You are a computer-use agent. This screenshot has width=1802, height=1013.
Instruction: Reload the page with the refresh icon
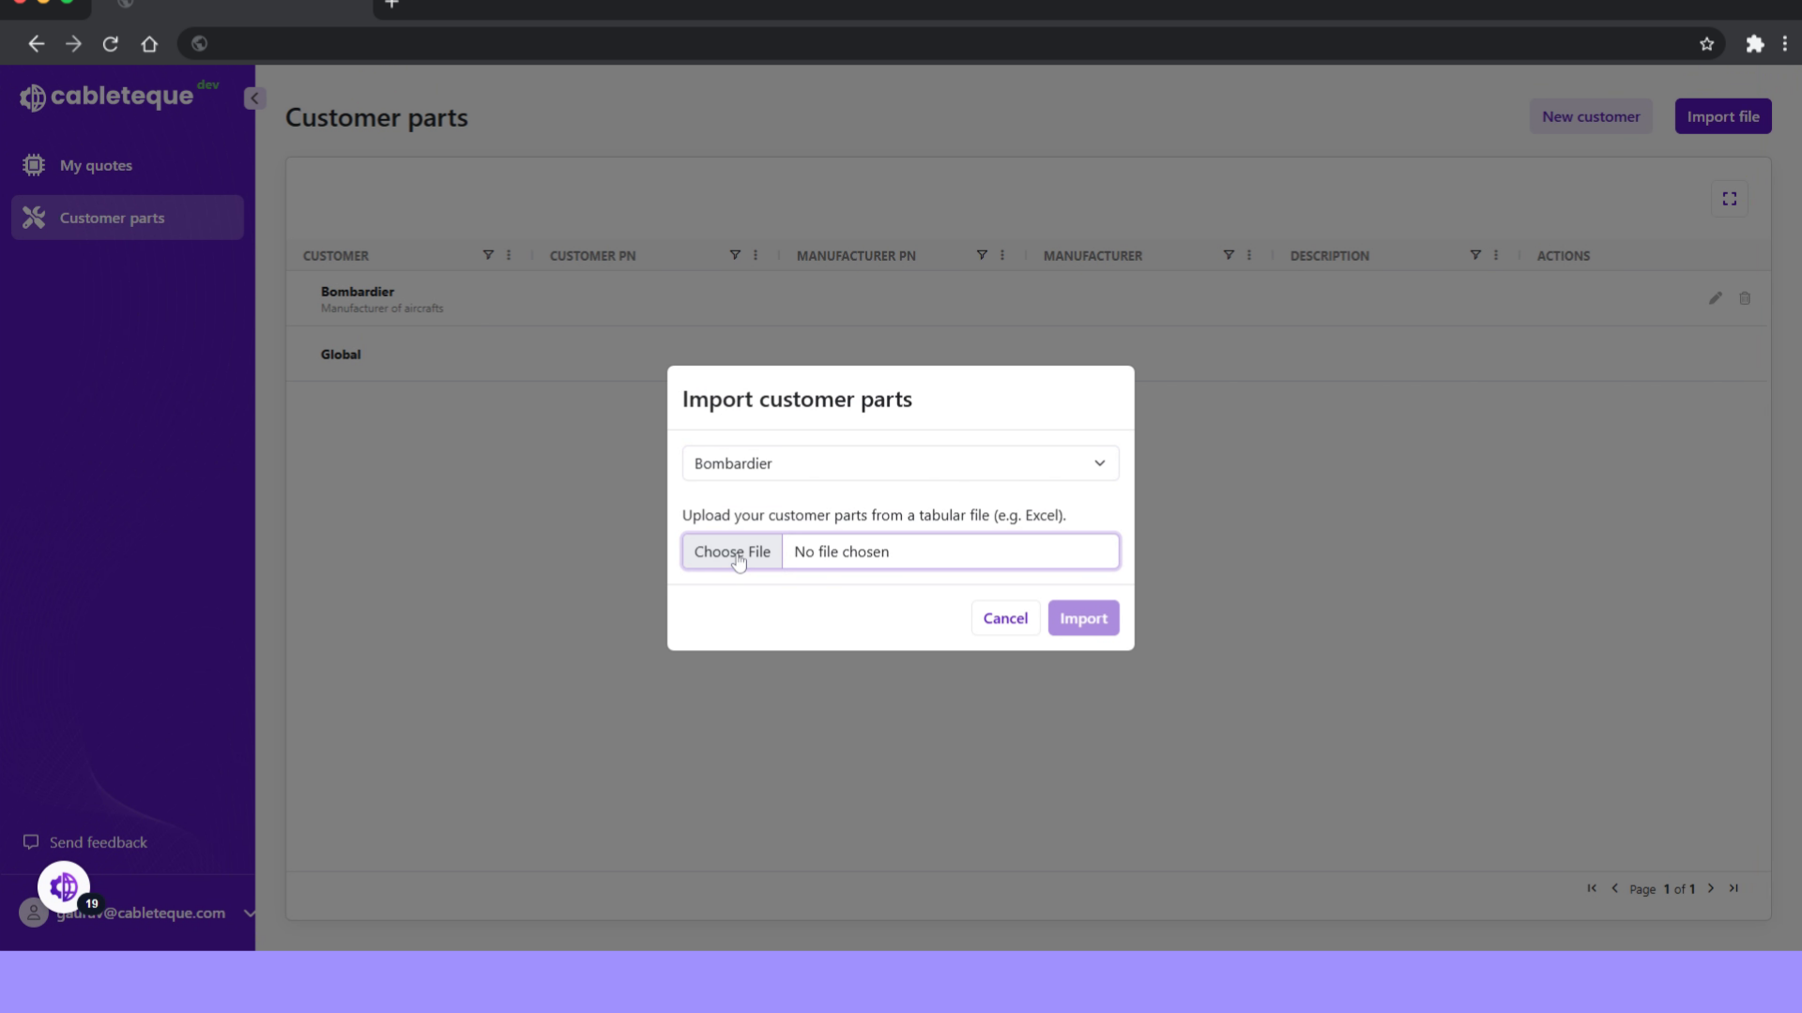coord(110,43)
